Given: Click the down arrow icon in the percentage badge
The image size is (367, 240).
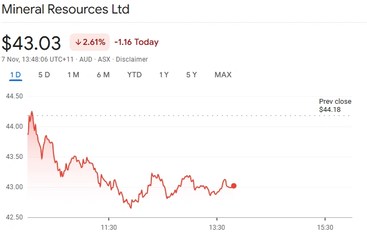Looking at the screenshot, I should pyautogui.click(x=78, y=42).
